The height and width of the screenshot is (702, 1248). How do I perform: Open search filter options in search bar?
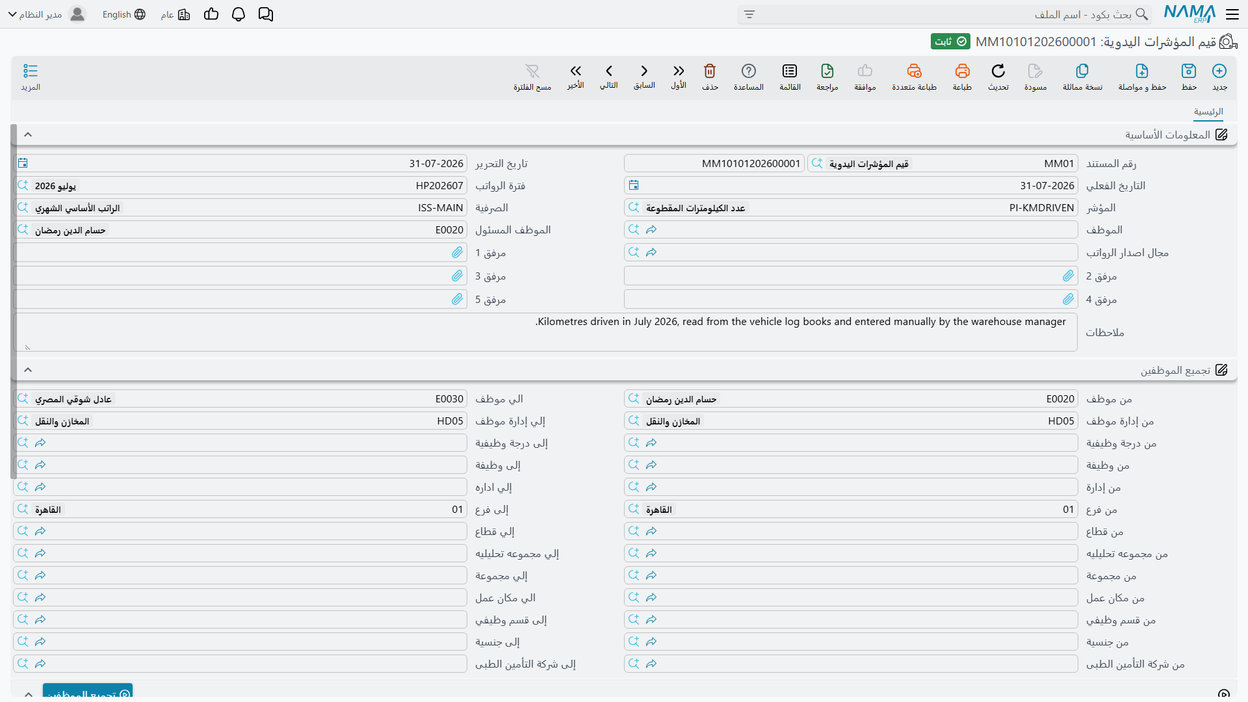(749, 14)
